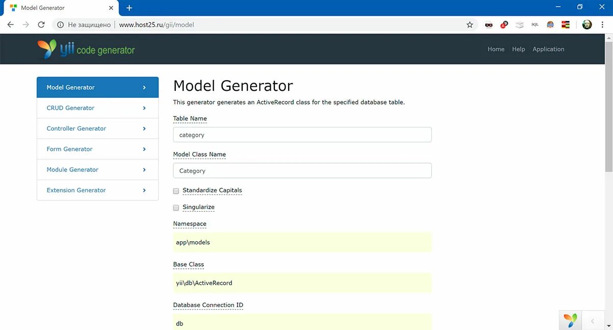Open a new browser tab with the plus icon

click(129, 8)
